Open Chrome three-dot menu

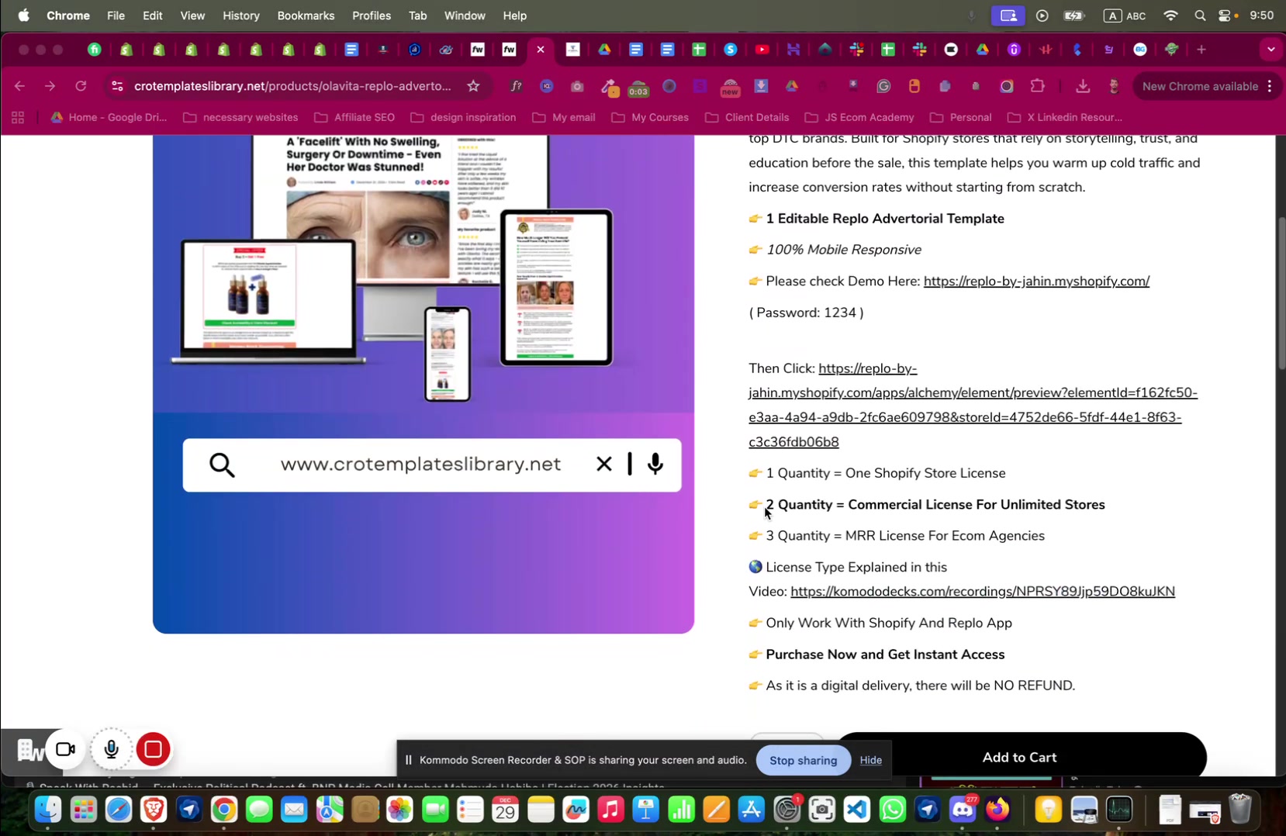click(x=1270, y=86)
